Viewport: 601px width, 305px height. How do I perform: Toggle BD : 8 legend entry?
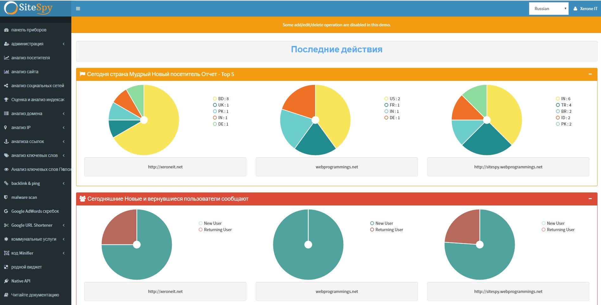click(221, 99)
